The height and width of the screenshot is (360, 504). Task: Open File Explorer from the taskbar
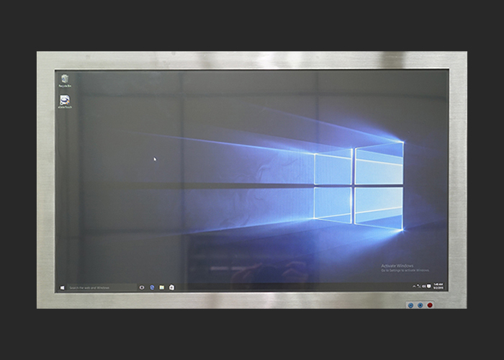click(162, 287)
